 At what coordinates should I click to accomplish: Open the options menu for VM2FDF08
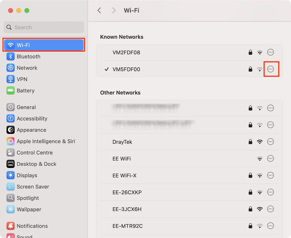tap(270, 52)
